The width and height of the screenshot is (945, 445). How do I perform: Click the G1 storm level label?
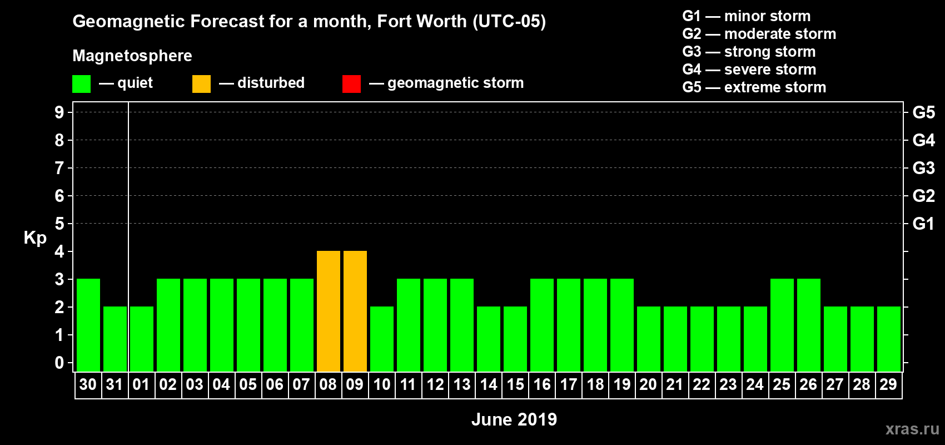tap(923, 224)
